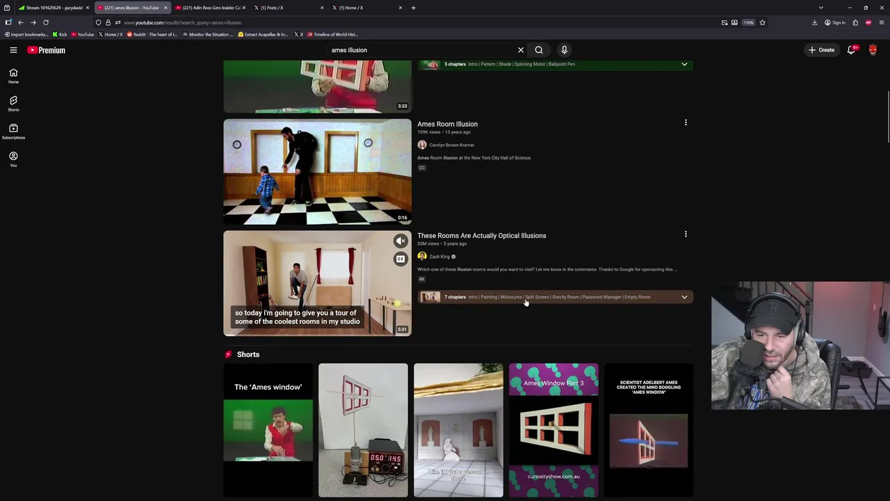Bookmark this page with star icon

(762, 22)
